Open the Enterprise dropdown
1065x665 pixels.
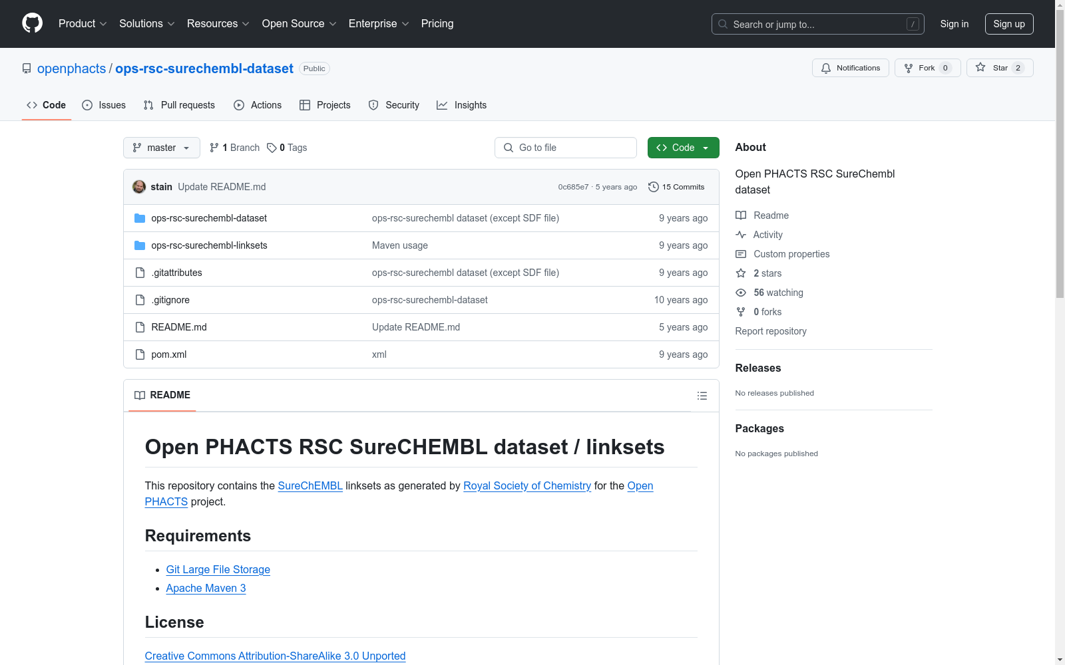pyautogui.click(x=379, y=24)
